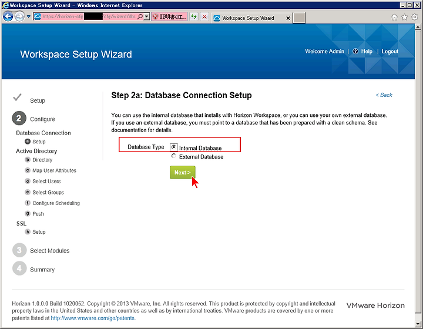
Task: Click the address bar search magnifier icon
Action: click(x=140, y=16)
